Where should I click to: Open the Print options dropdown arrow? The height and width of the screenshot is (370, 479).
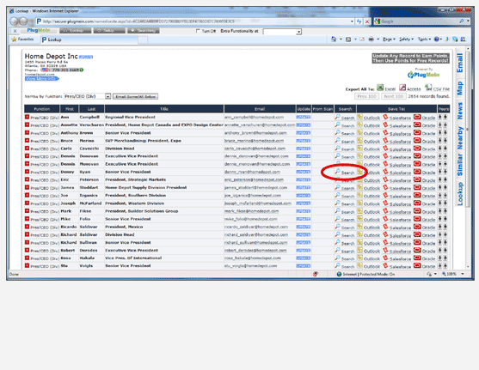[x=378, y=39]
